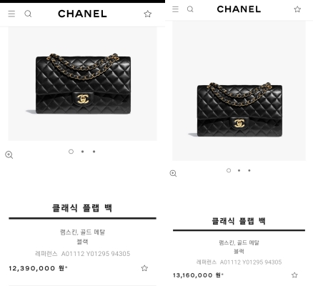Open left black quilted bag photo

pyautogui.click(x=83, y=84)
